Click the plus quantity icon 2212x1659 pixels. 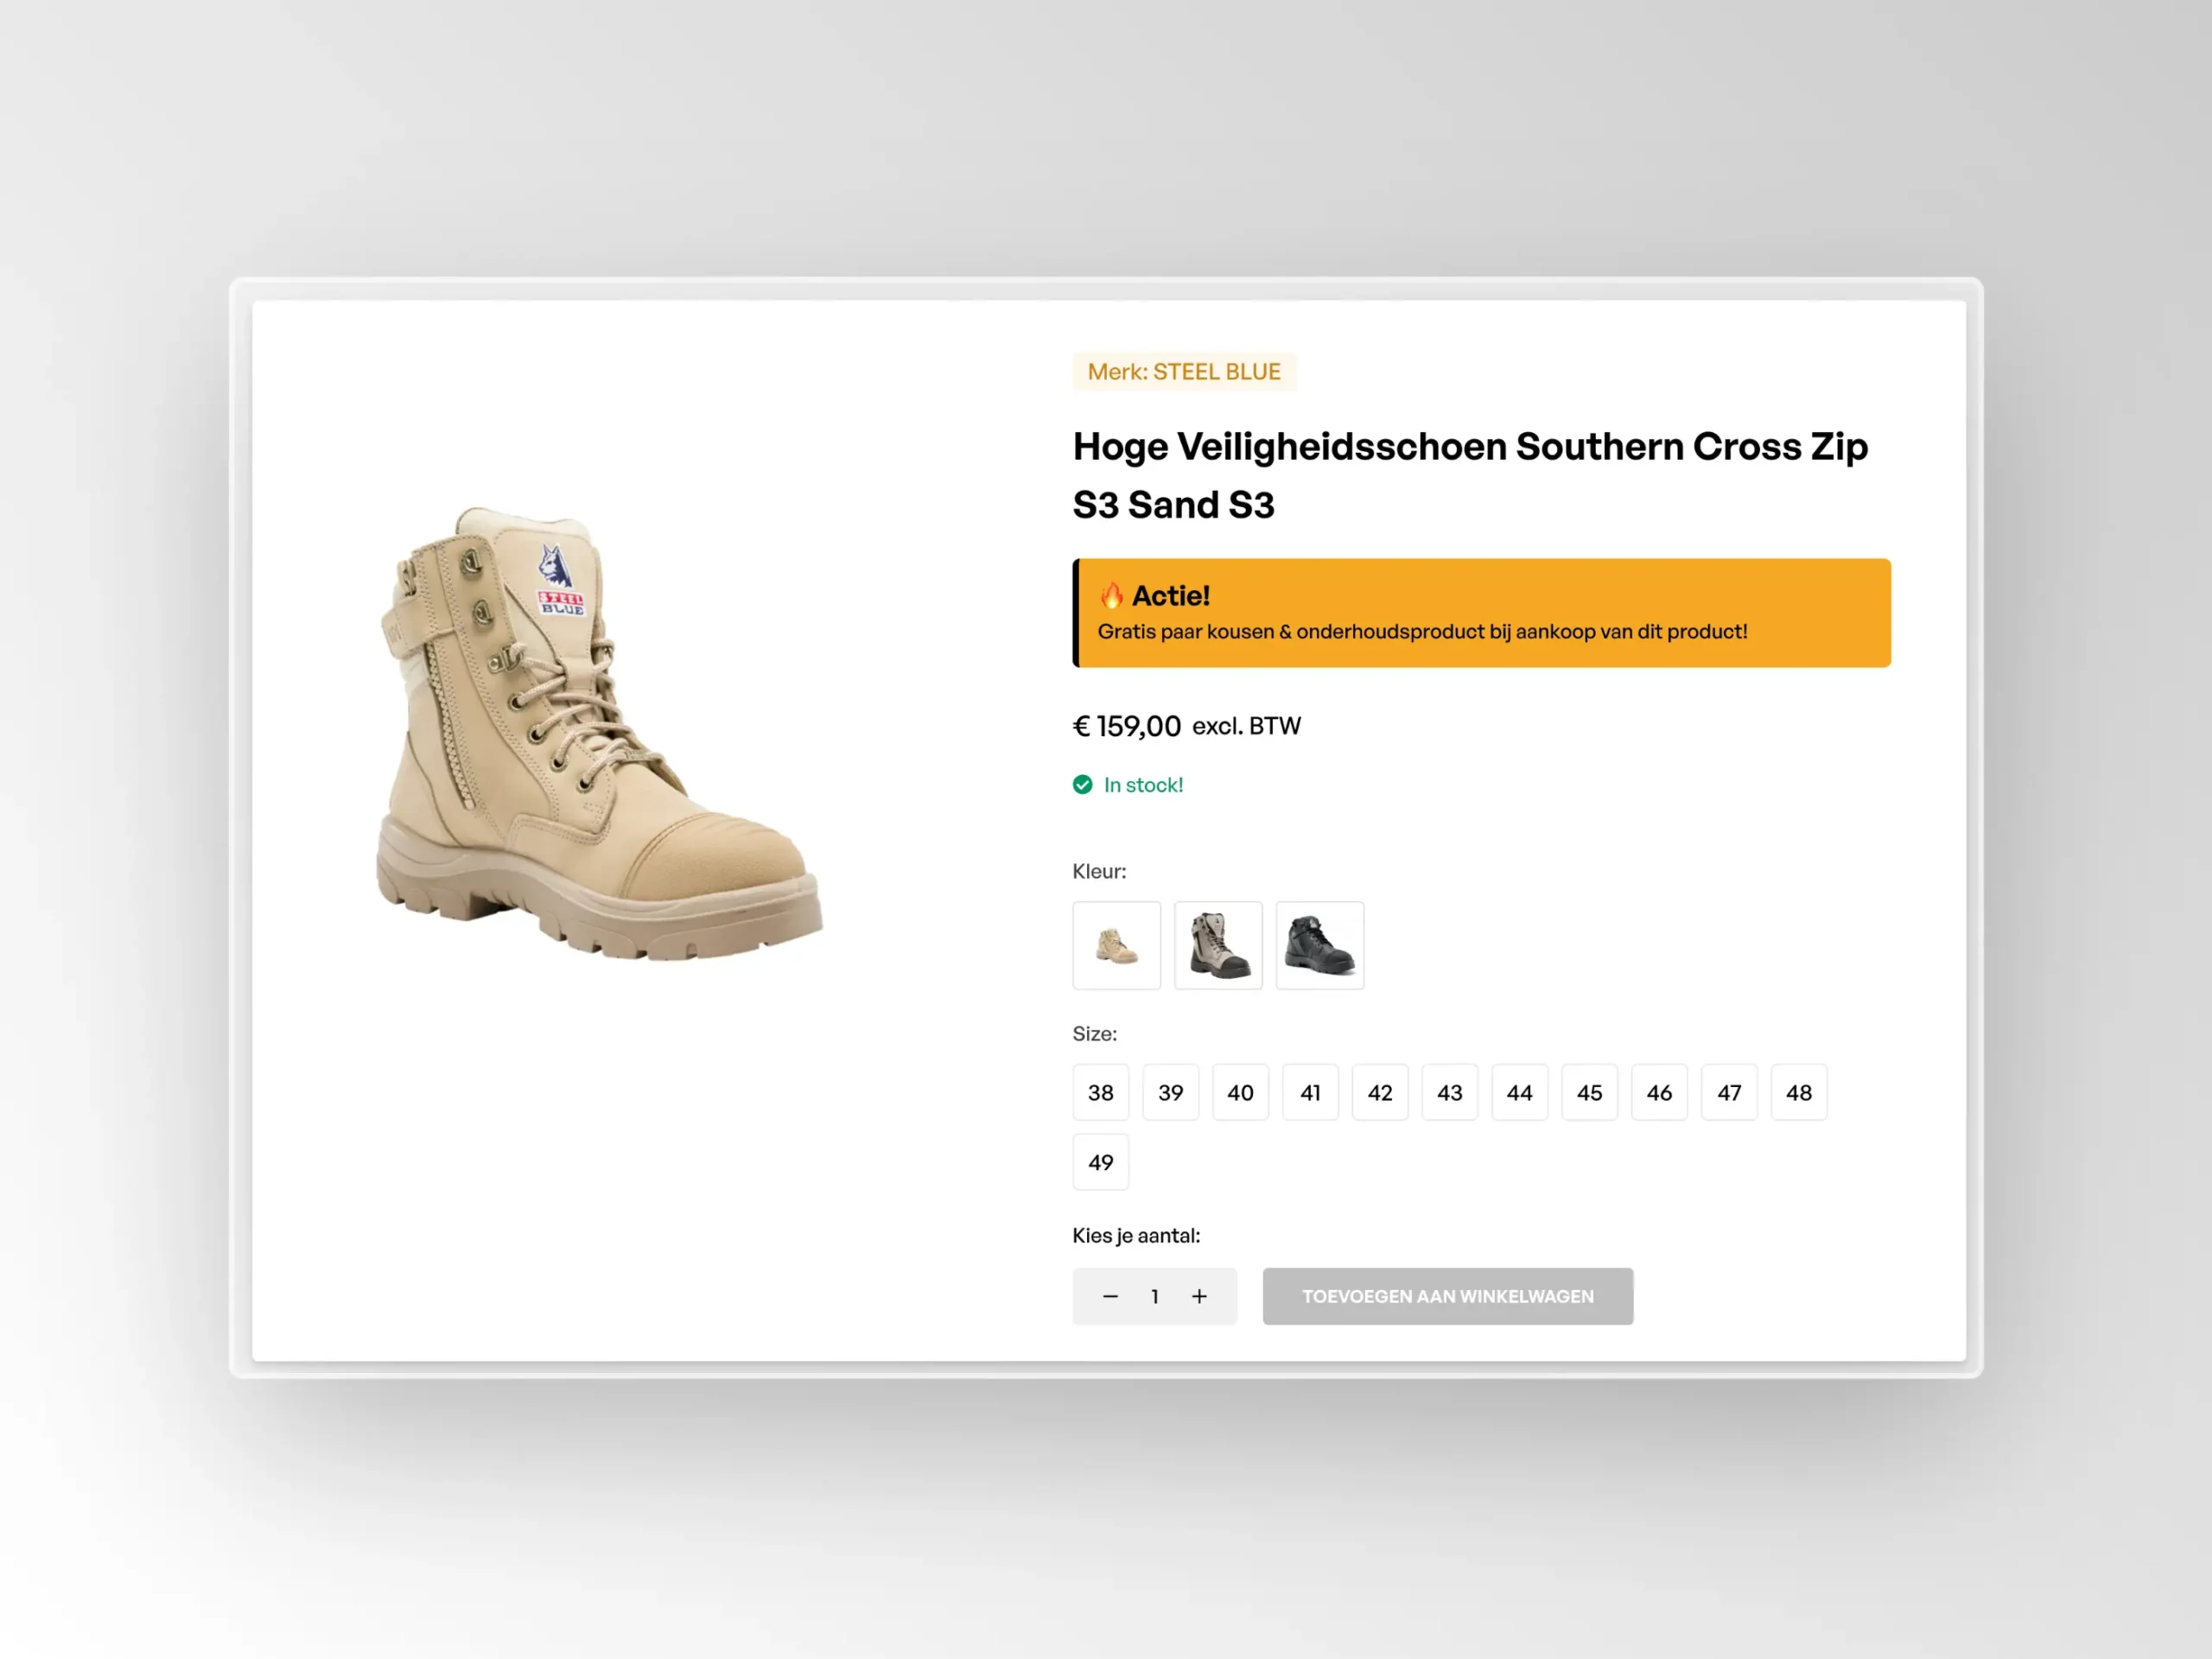point(1199,1296)
